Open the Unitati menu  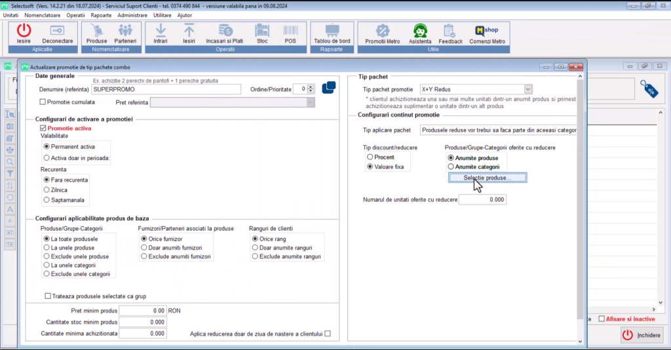[10, 15]
